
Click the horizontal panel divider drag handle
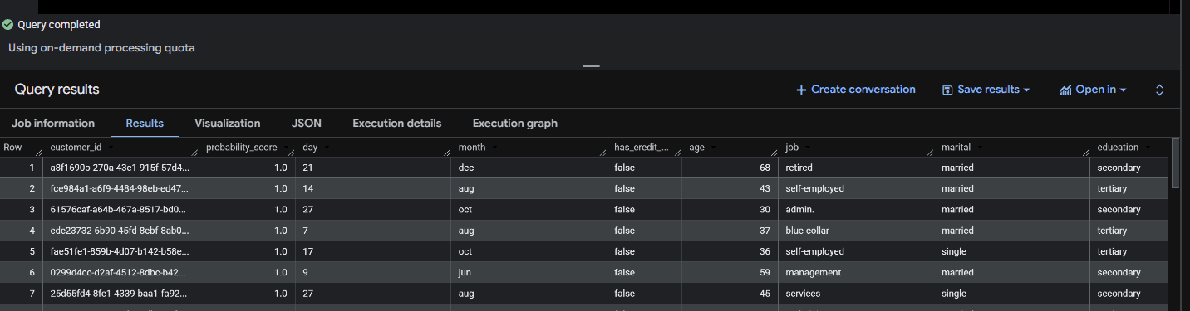point(591,66)
